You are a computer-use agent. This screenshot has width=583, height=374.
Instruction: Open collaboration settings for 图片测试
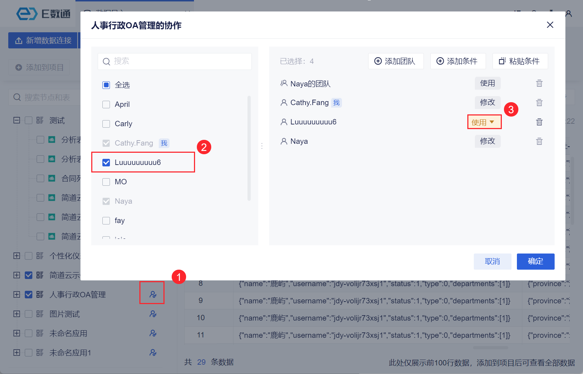click(153, 314)
